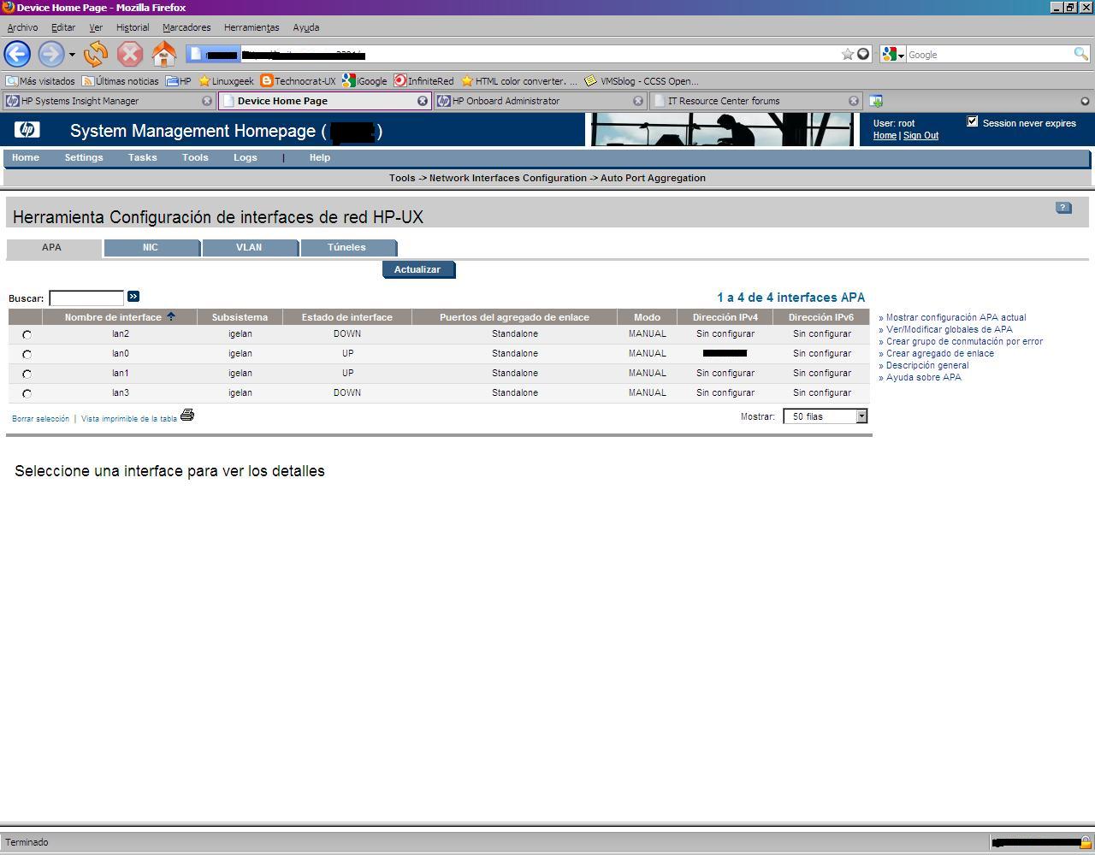Select the lan2 interface radio button
Screen dimensions: 1095x855
pyautogui.click(x=27, y=335)
